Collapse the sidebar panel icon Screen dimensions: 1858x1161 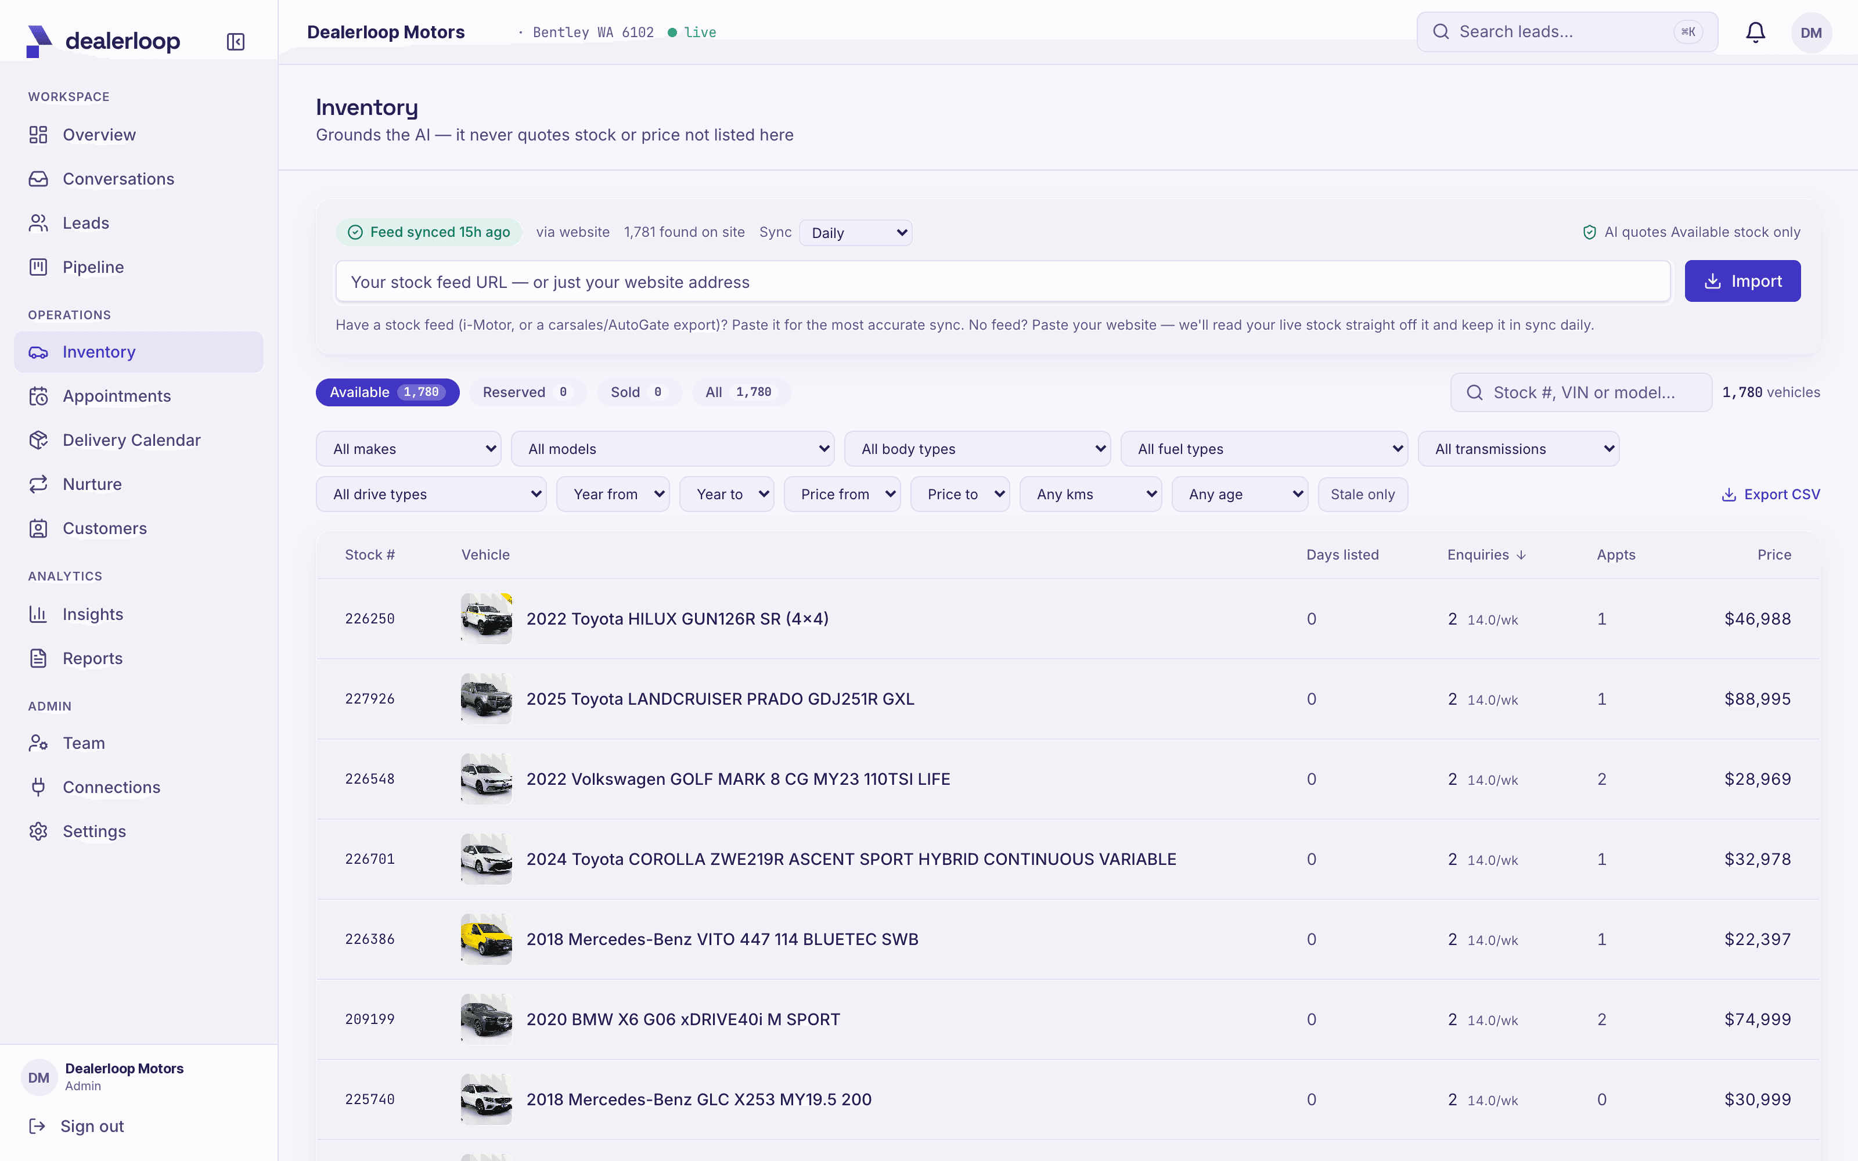point(236,41)
